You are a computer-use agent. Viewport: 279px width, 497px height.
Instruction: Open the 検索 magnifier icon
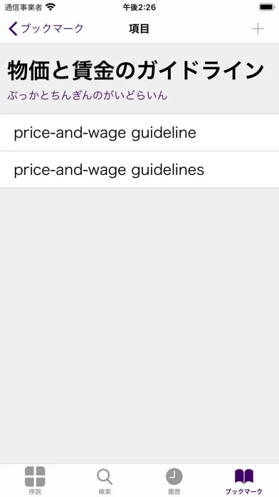[x=105, y=477]
